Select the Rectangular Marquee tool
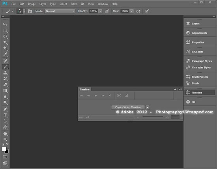Image resolution: width=217 pixels, height=169 pixels. [x=5, y=30]
